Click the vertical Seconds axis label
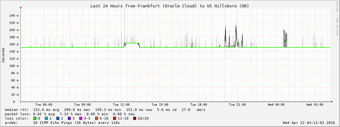Viewport: 340px width, 127px height. 3,55
